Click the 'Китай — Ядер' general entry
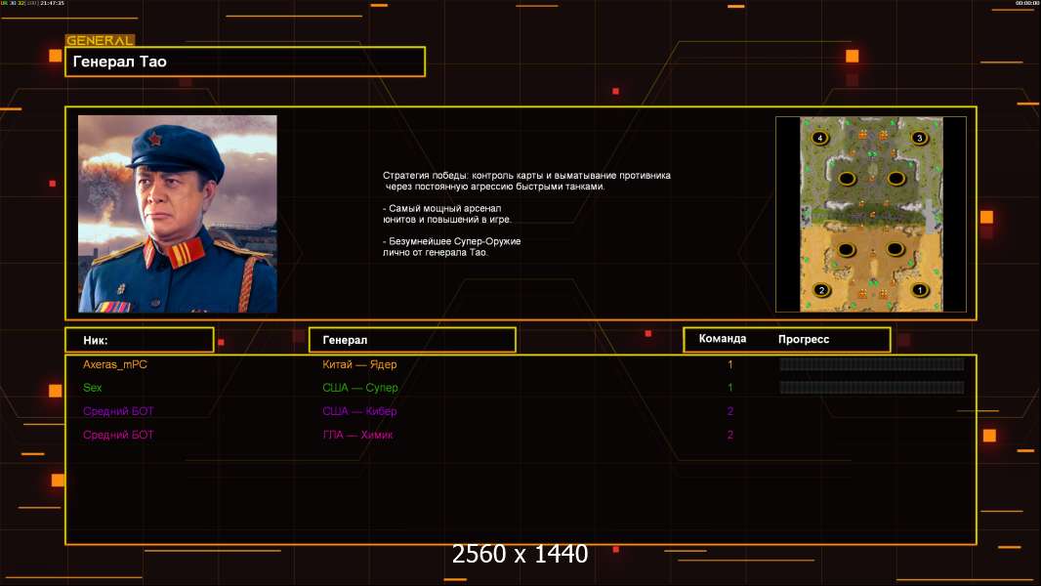 point(359,364)
